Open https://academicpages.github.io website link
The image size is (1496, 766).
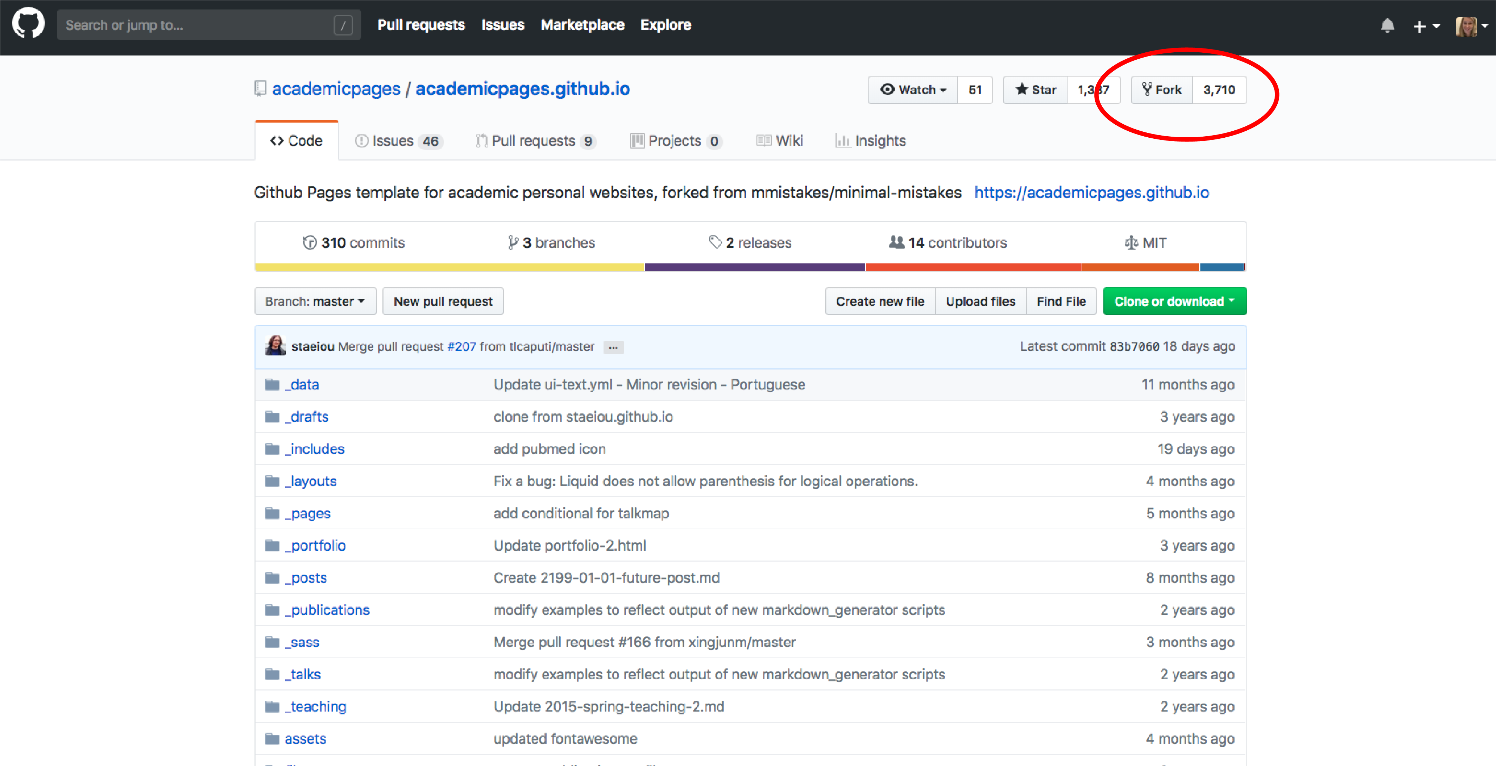1091,192
